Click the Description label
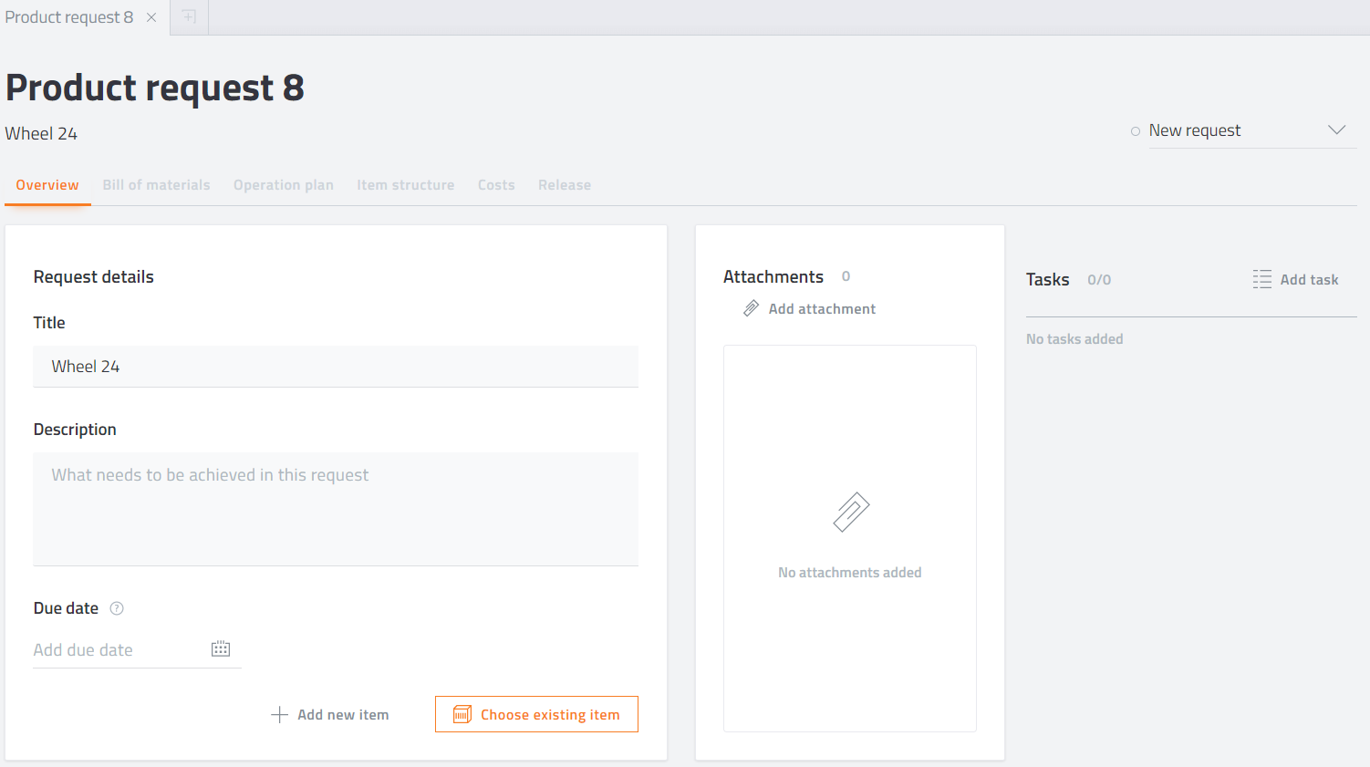1370x767 pixels. (x=75, y=430)
